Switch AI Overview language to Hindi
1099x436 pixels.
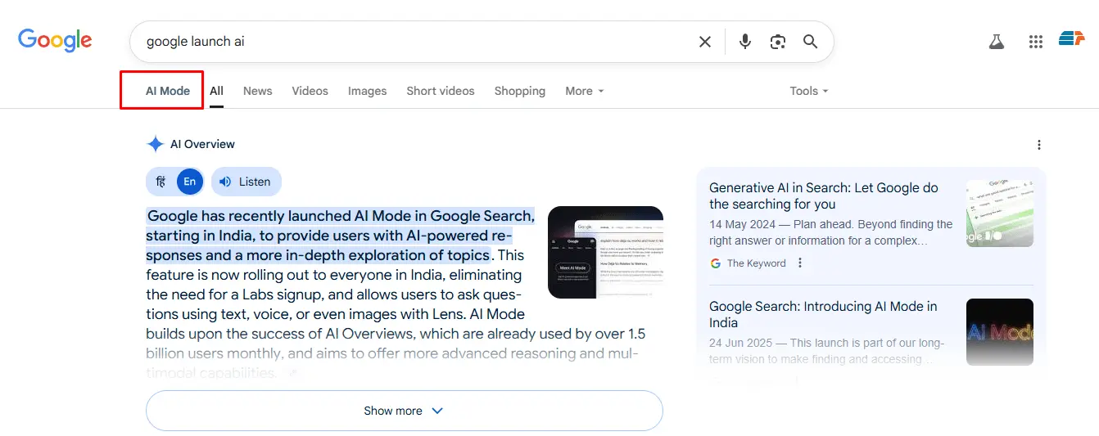pos(161,182)
